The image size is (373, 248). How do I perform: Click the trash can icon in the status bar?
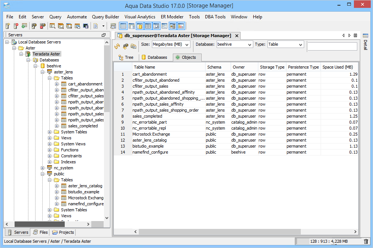[x=366, y=241]
